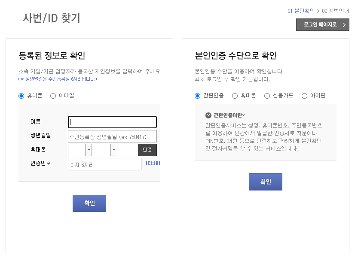The height and width of the screenshot is (257, 361).
Task: Click the 인증번호 six-digit code field
Action: (x=104, y=163)
